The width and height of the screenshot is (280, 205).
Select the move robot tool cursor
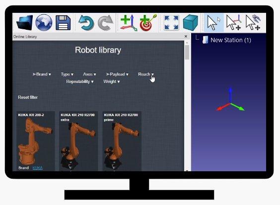tap(253, 23)
